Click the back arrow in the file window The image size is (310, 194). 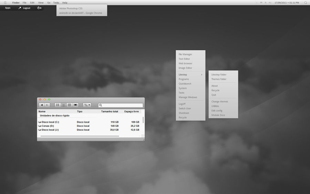[x=42, y=105]
